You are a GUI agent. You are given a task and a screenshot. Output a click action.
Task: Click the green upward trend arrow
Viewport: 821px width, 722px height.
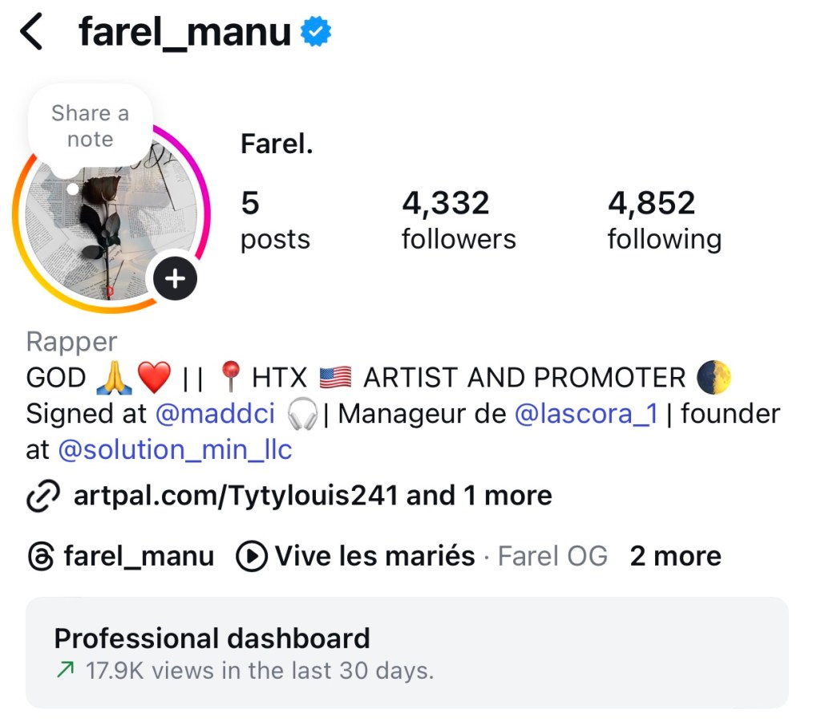click(x=66, y=671)
